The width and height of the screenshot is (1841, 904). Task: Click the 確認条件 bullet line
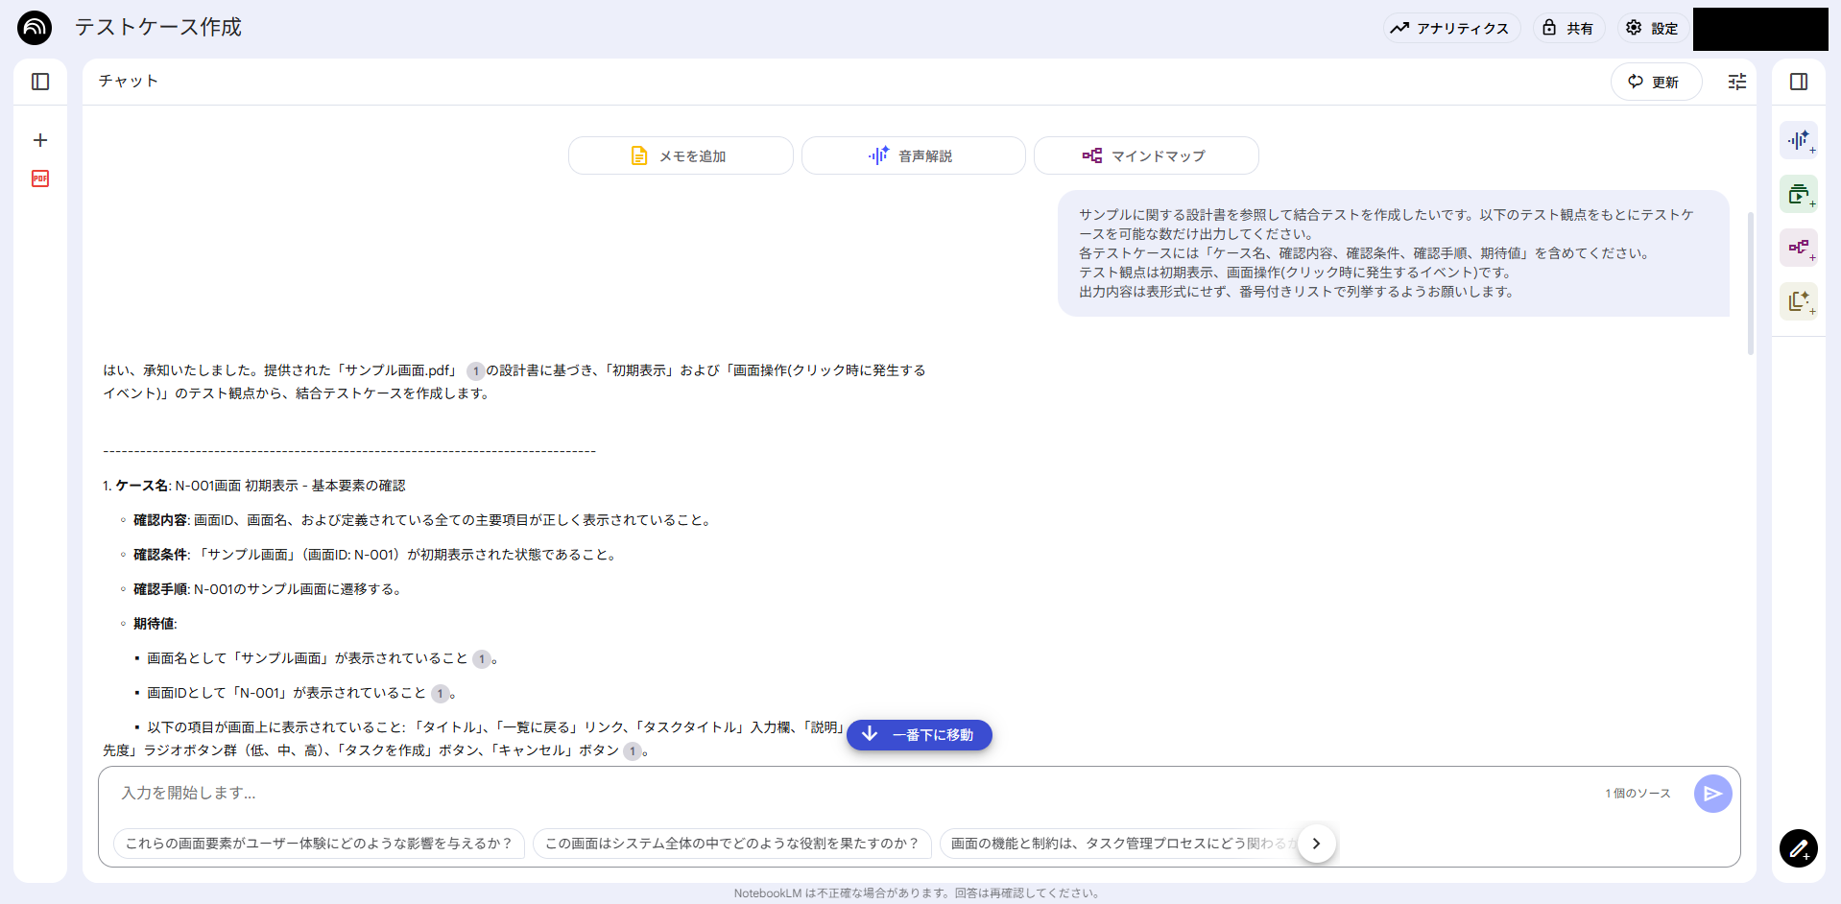coord(375,555)
